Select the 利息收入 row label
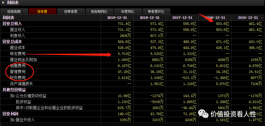Screen dimensions: 265x126 tap(18, 36)
